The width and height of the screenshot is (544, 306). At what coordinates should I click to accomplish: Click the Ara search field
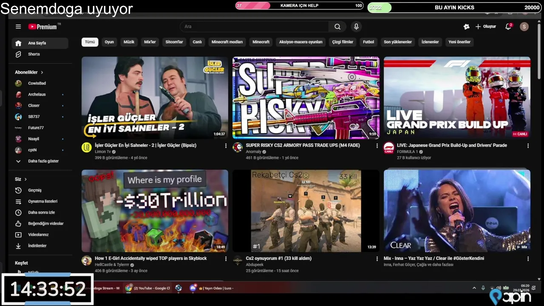coord(254,26)
